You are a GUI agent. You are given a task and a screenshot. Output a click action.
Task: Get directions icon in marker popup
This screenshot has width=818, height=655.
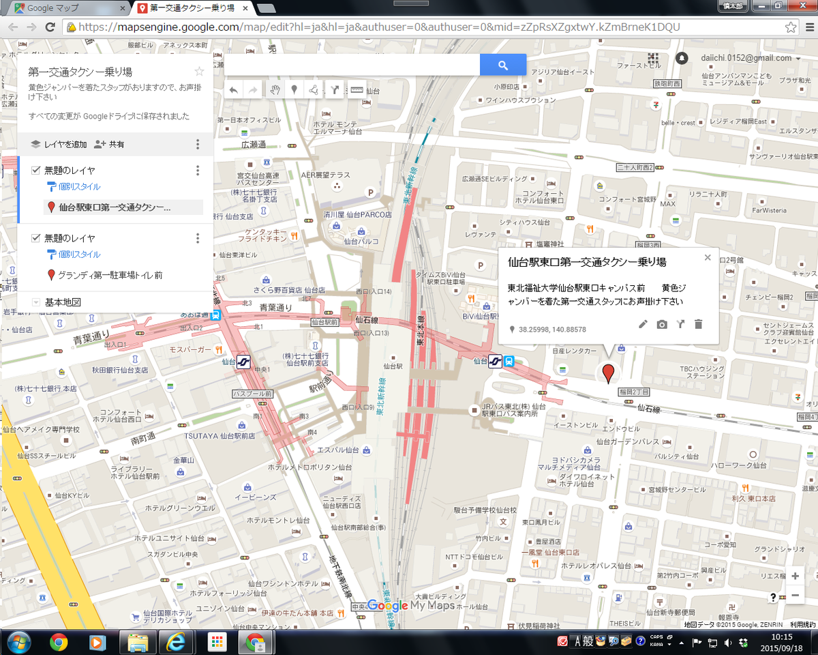coord(680,324)
